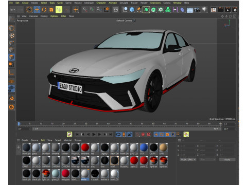Activate the Rotate tool

click(x=44, y=10)
